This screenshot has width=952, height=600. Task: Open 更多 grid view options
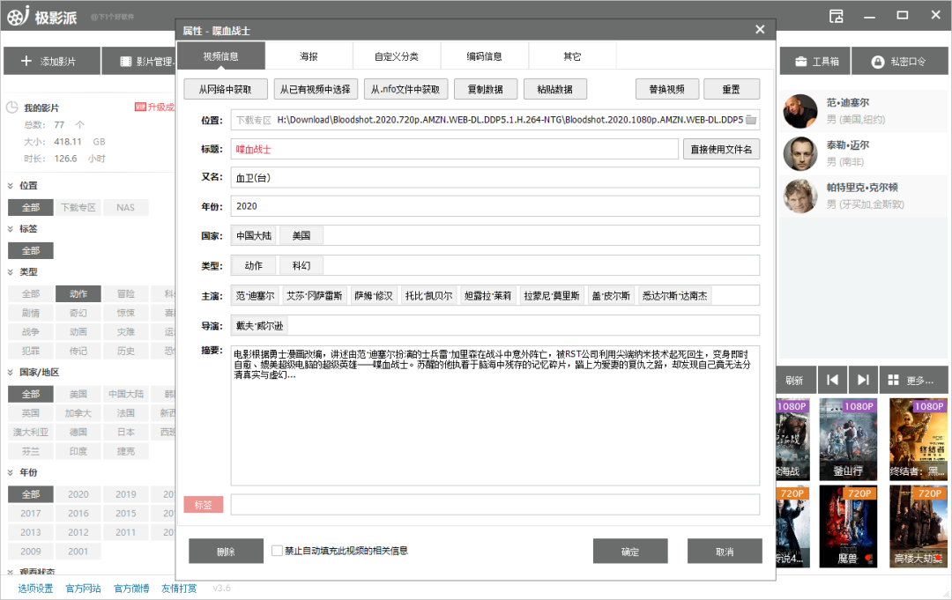click(x=911, y=380)
